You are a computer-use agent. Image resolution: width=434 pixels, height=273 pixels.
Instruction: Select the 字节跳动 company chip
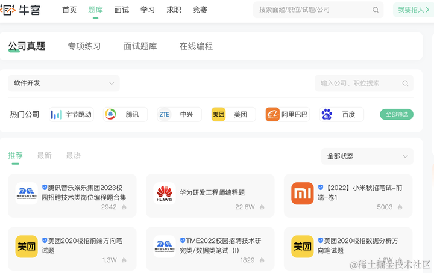[71, 114]
